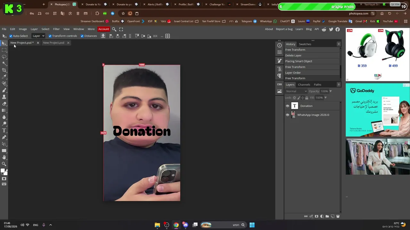Click the Opacity 100% value field

pos(324,91)
